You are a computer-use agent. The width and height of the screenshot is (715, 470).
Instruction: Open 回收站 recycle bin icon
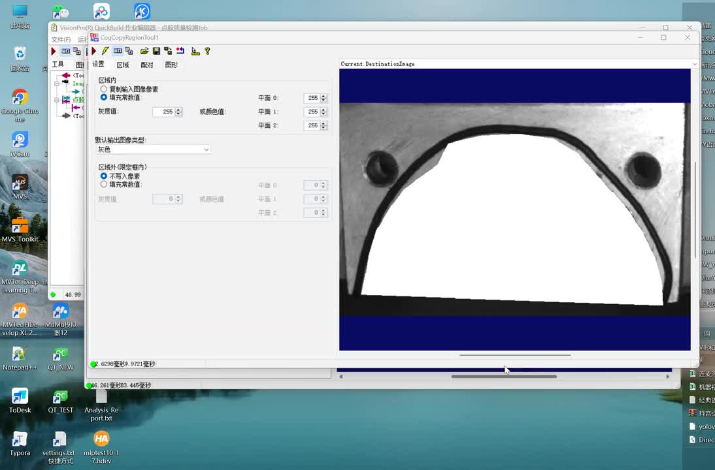[20, 59]
